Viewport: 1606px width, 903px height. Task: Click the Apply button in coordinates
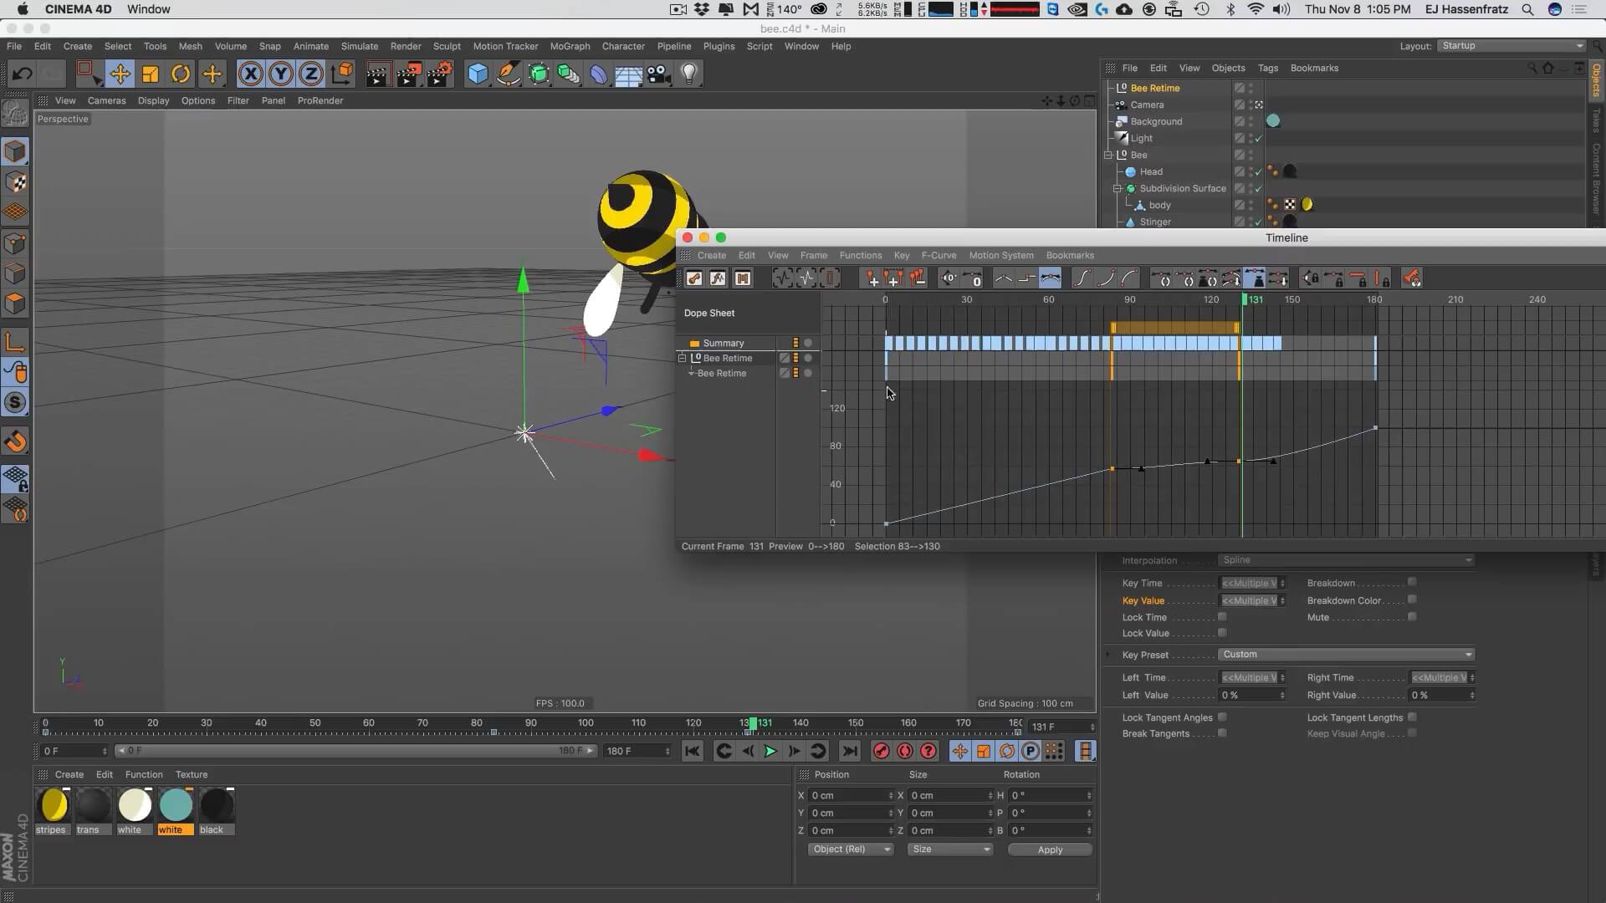coord(1049,849)
